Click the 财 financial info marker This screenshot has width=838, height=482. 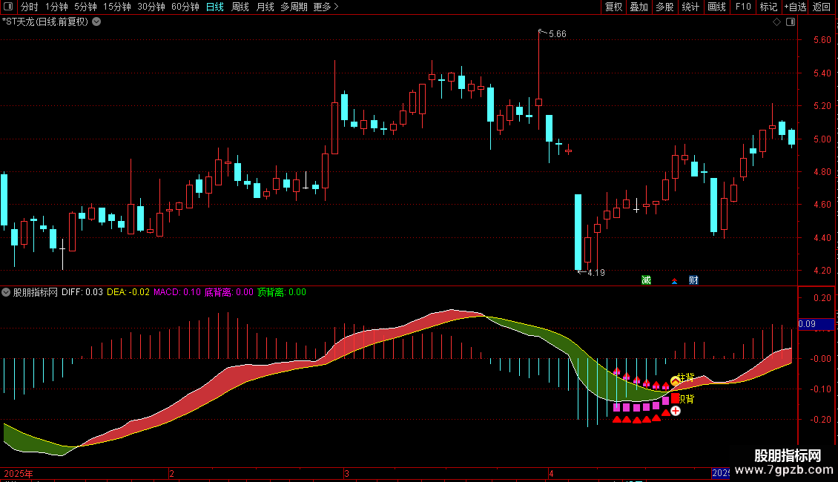(x=693, y=280)
